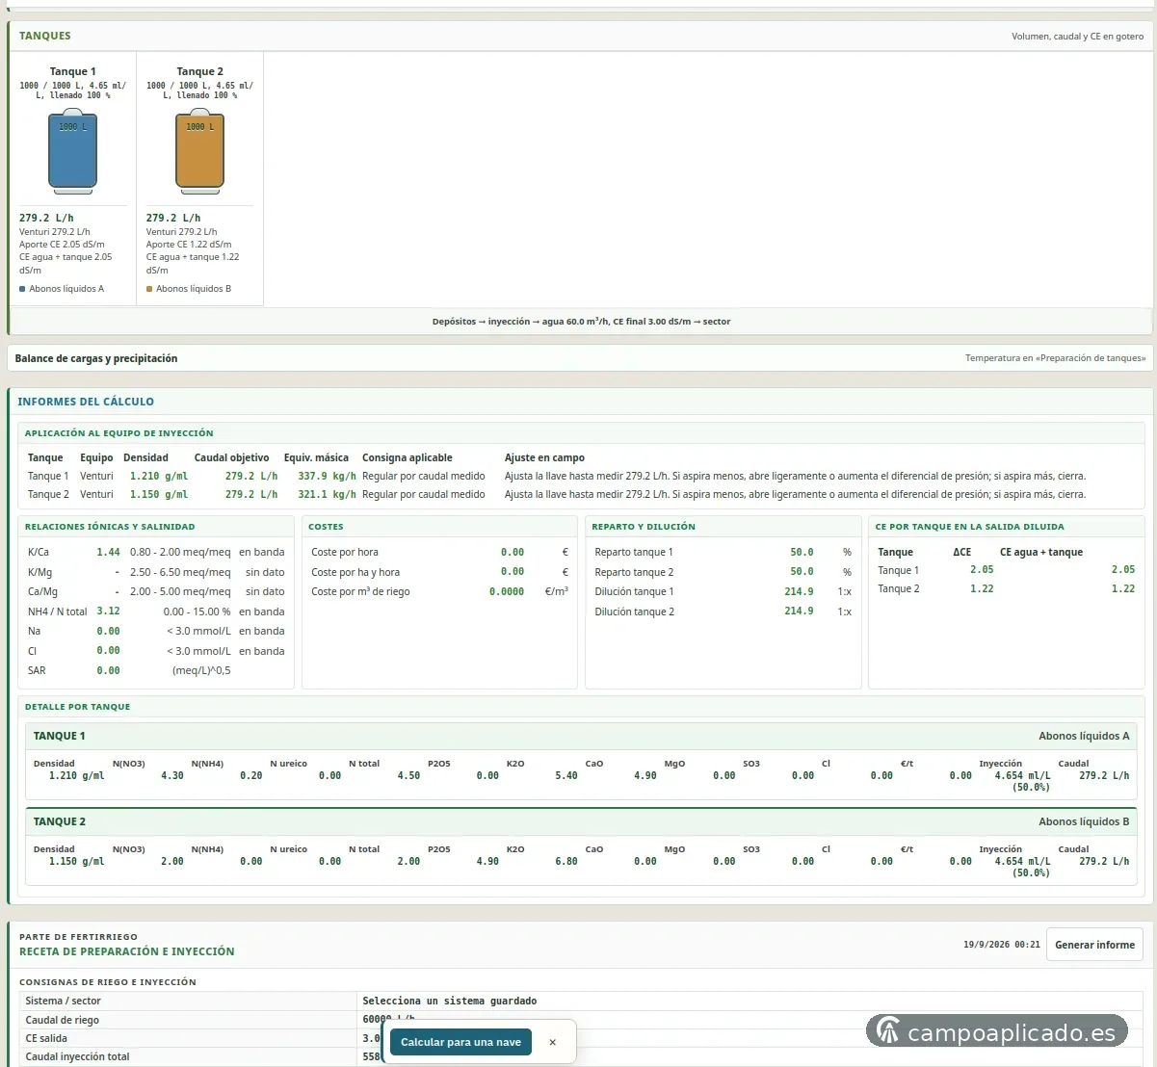The width and height of the screenshot is (1157, 1067).
Task: Click 'CE POR TANQUE EN LA SALIDA DILUIDA' heading
Action: [x=969, y=527]
